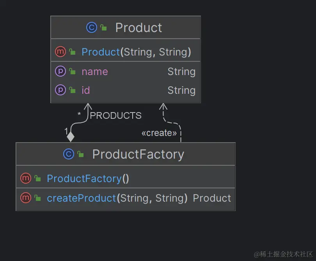
Task: Click the green lock icon beside Product title
Action: (103, 28)
